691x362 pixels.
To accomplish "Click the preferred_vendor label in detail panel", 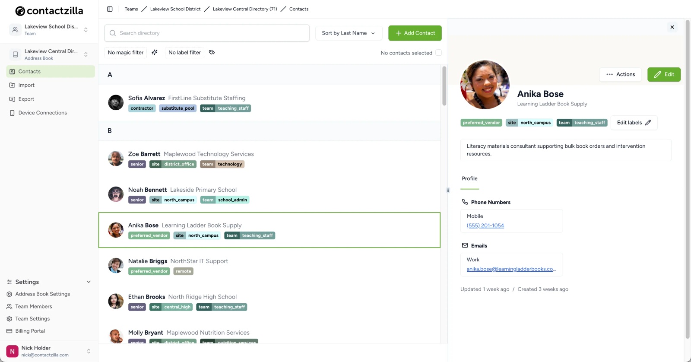I will tap(481, 123).
